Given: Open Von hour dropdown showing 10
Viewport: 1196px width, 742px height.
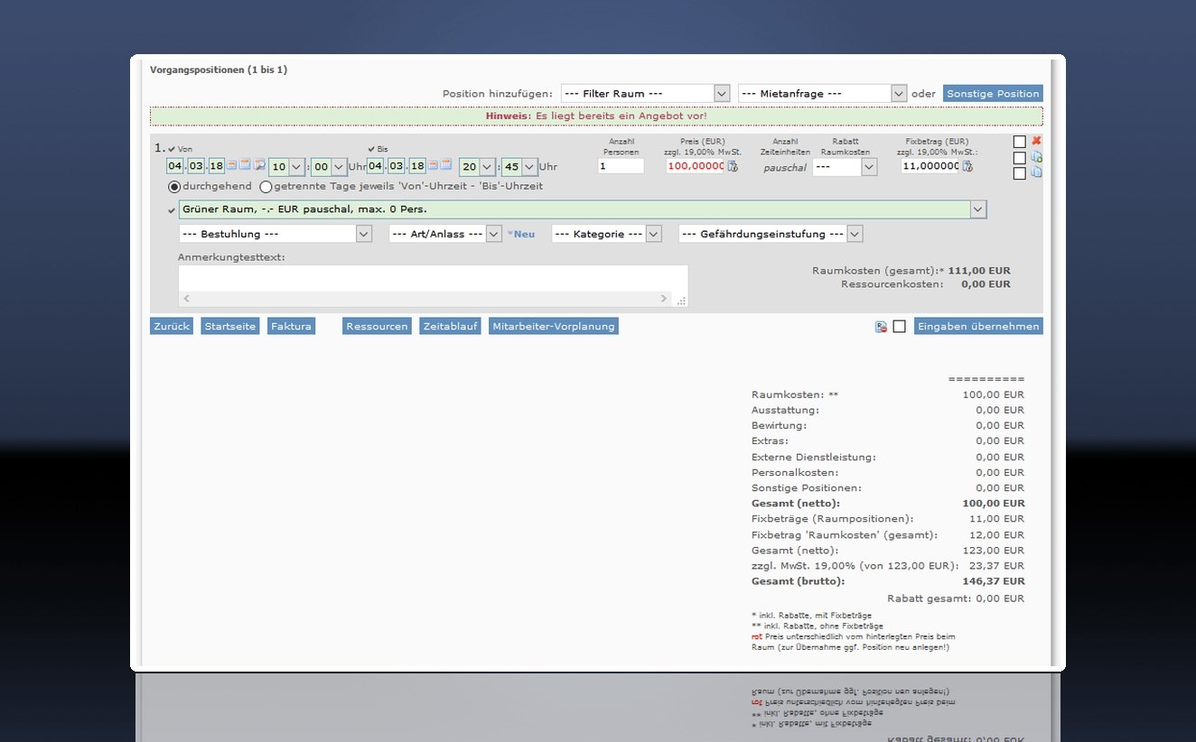Looking at the screenshot, I should click(285, 166).
